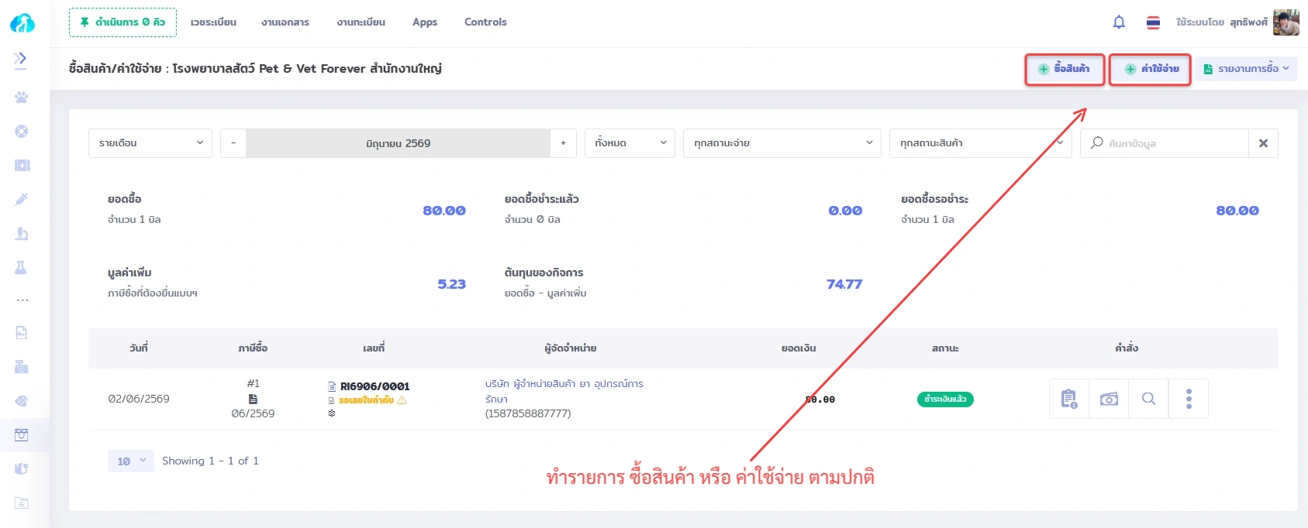The height and width of the screenshot is (528, 1308).
Task: Click the ใช้ระบบโดย สุทธิพงศ์ user name
Action: (x=1222, y=22)
